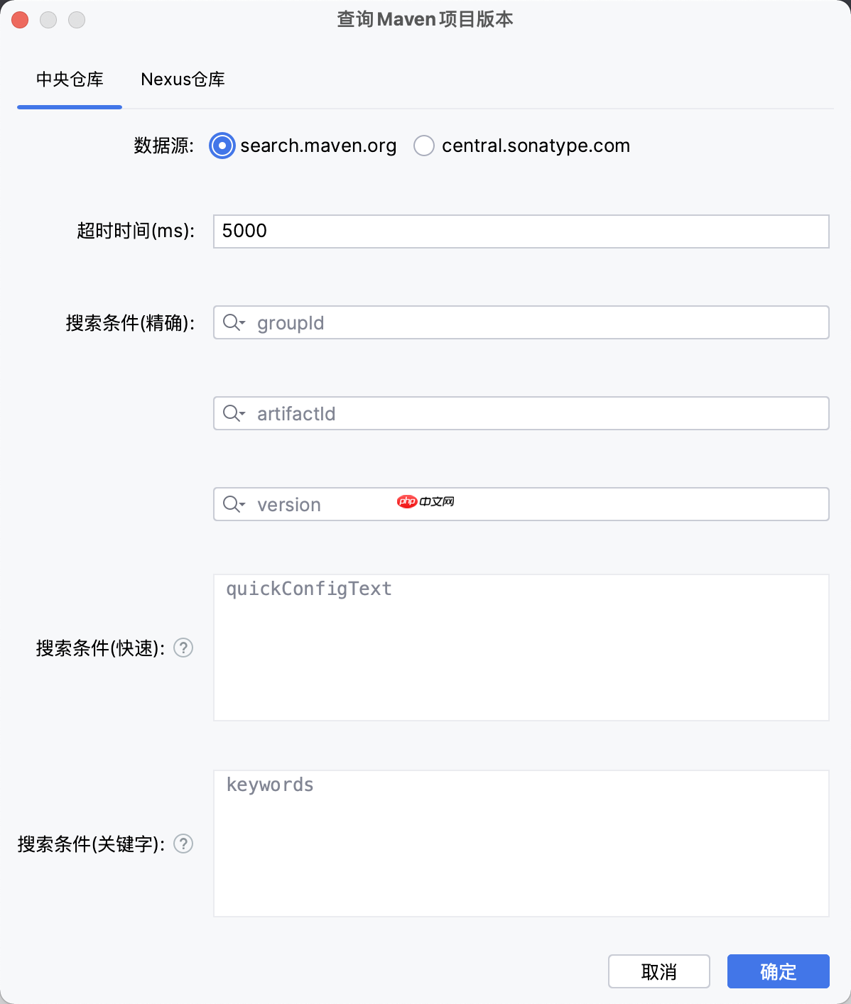Click the 取消 cancel button

658,971
